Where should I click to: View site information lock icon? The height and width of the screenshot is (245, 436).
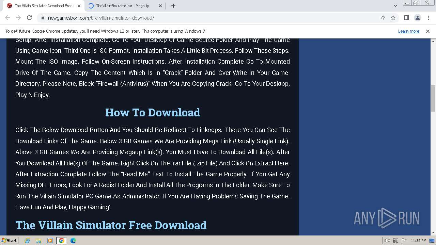pos(43,18)
